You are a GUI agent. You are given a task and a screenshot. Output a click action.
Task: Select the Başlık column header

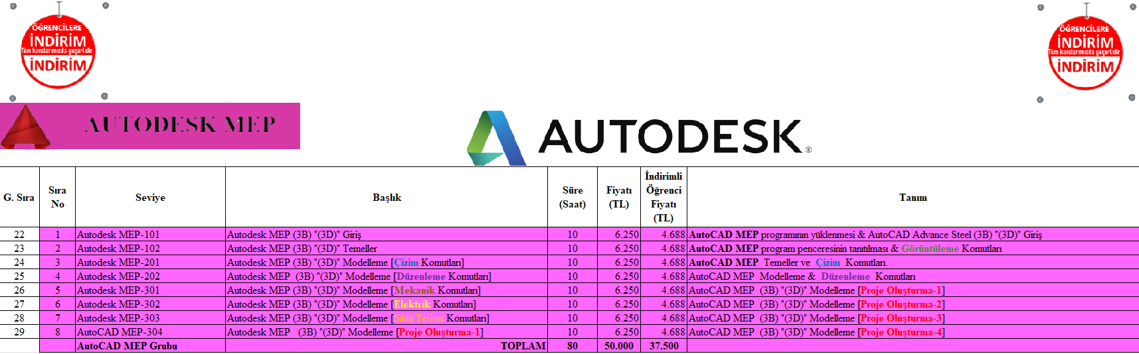point(387,198)
